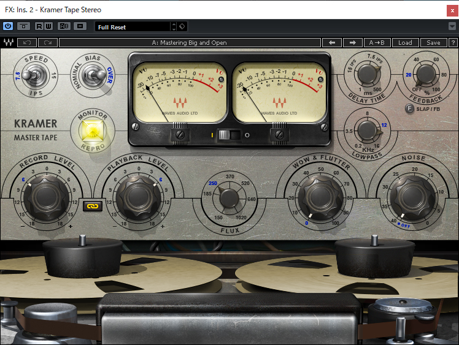Click the OVER bias label
Screen dimensions: 459x345
tap(110, 75)
